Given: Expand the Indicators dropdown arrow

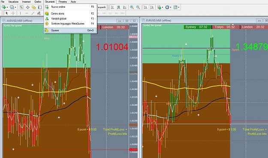Looking at the screenshot, I should 163,7.
